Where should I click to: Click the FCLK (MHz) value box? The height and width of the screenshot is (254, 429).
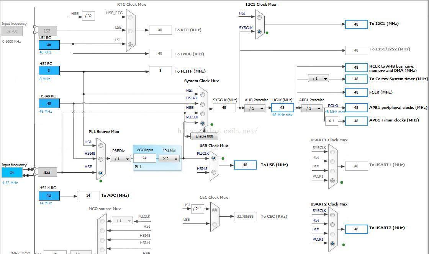[356, 92]
